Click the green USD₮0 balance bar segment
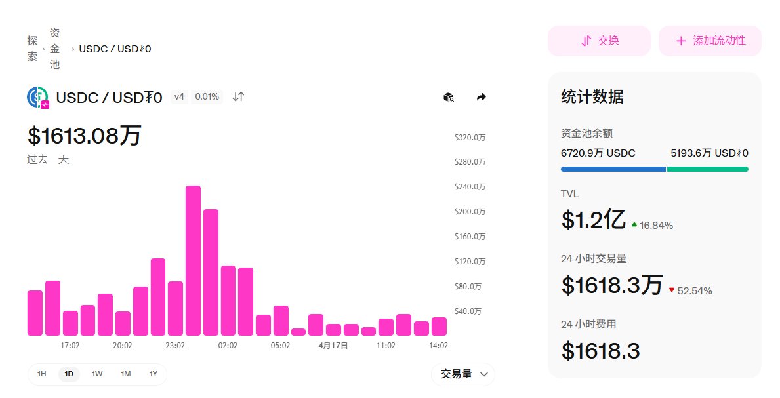The height and width of the screenshot is (398, 780). [x=707, y=169]
